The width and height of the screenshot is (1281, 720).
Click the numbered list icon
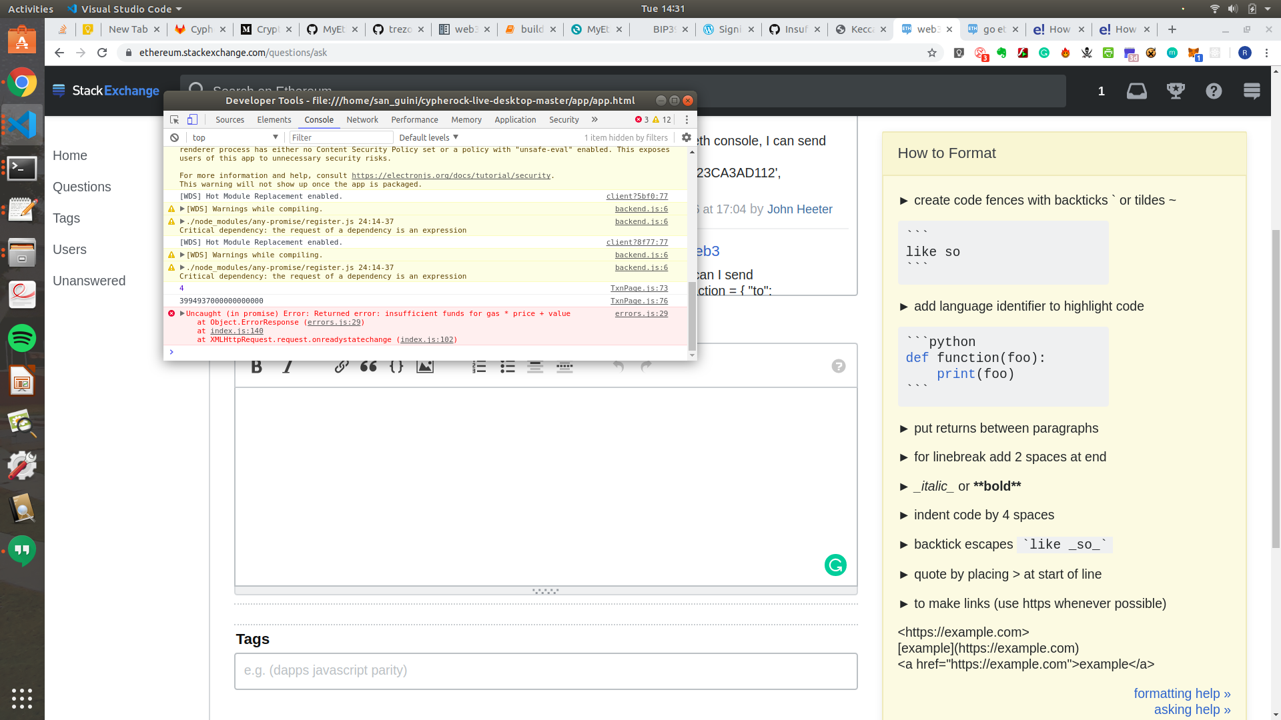(x=479, y=367)
